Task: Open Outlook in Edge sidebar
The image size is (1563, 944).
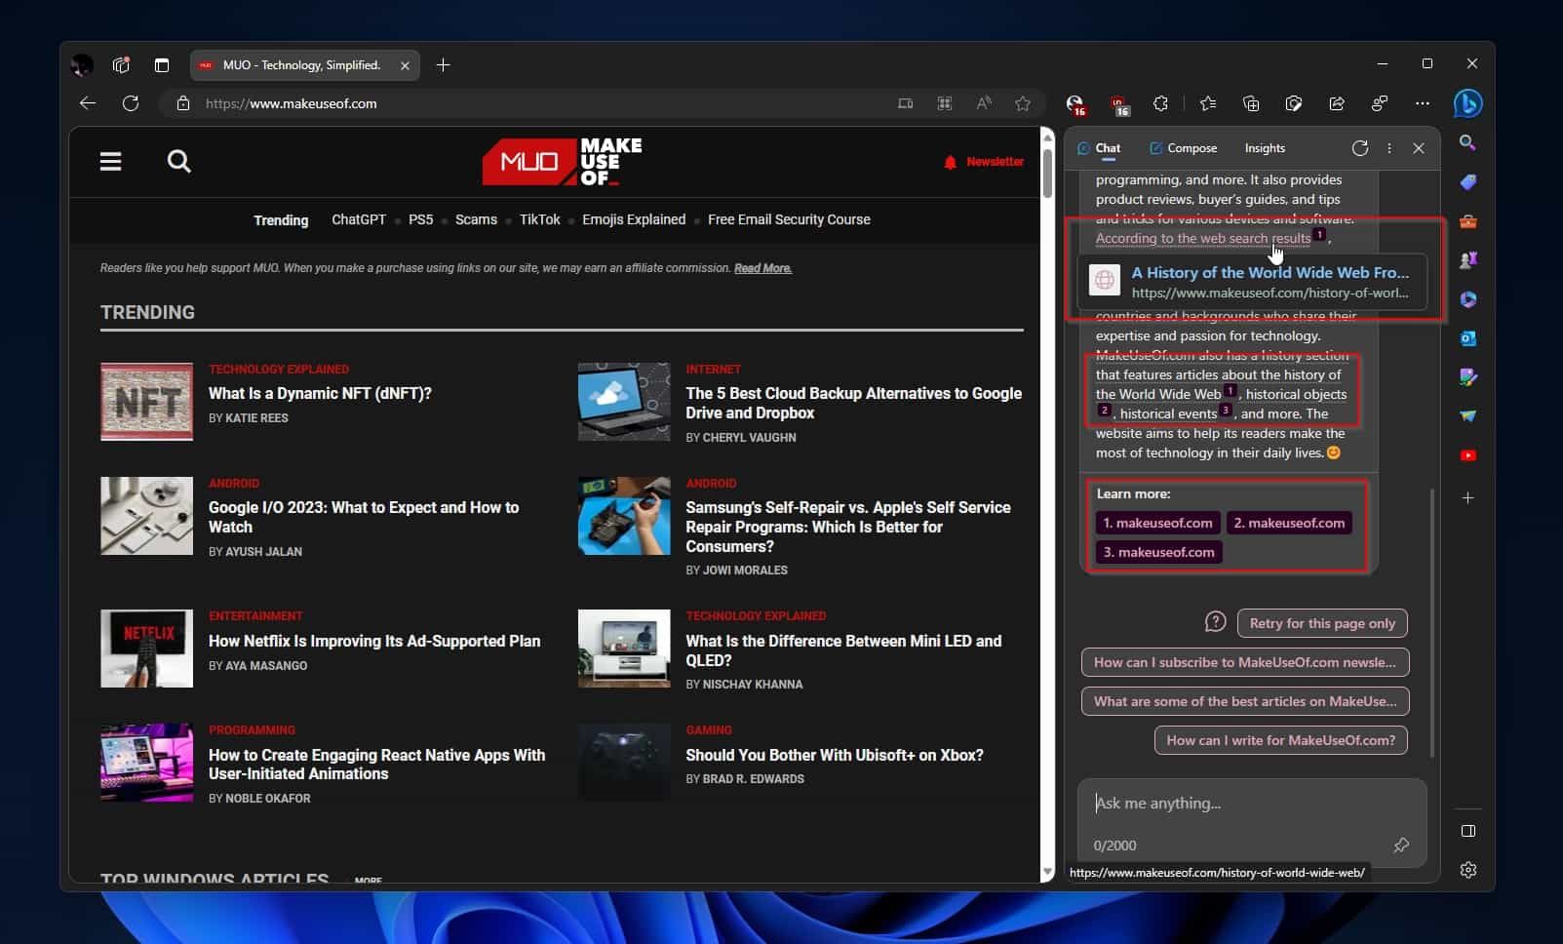Action: 1467,338
